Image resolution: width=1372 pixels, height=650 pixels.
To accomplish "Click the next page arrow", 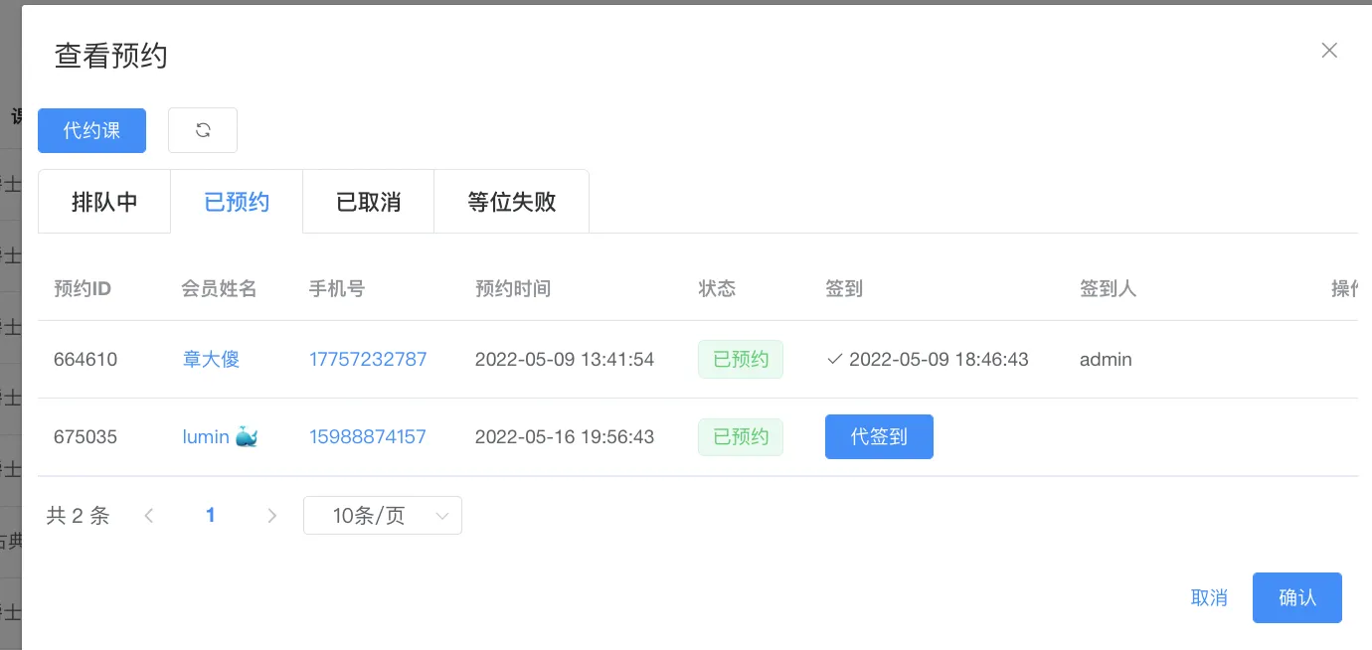I will (271, 515).
